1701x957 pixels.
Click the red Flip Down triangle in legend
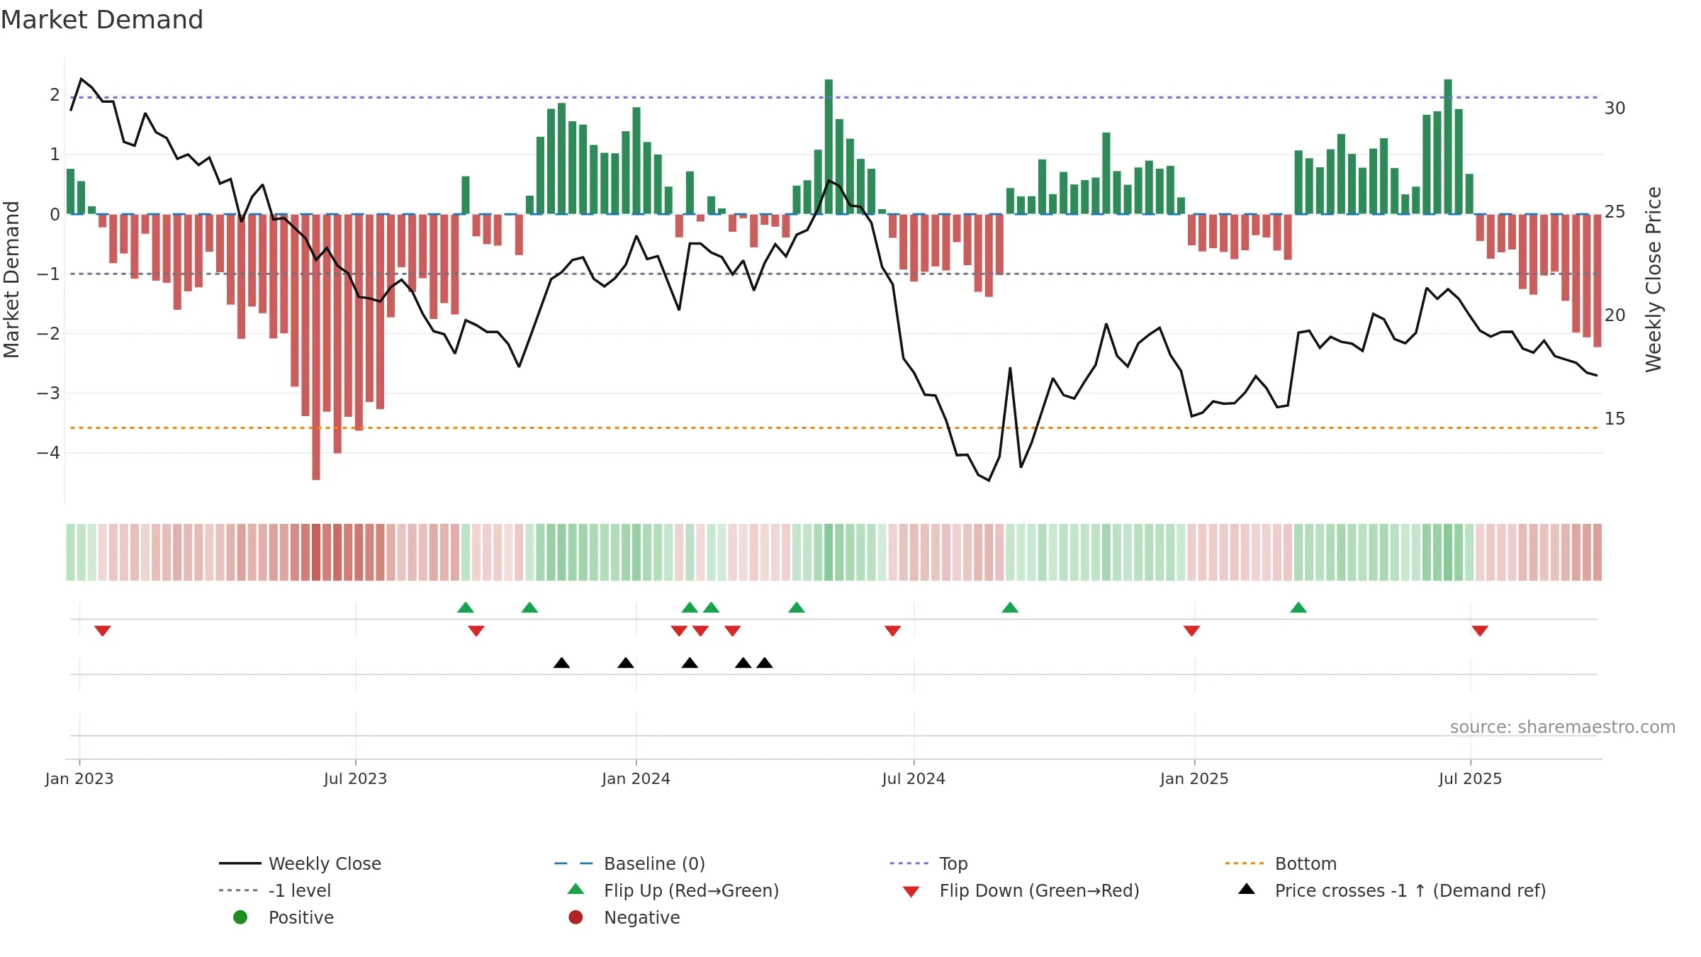point(911,892)
